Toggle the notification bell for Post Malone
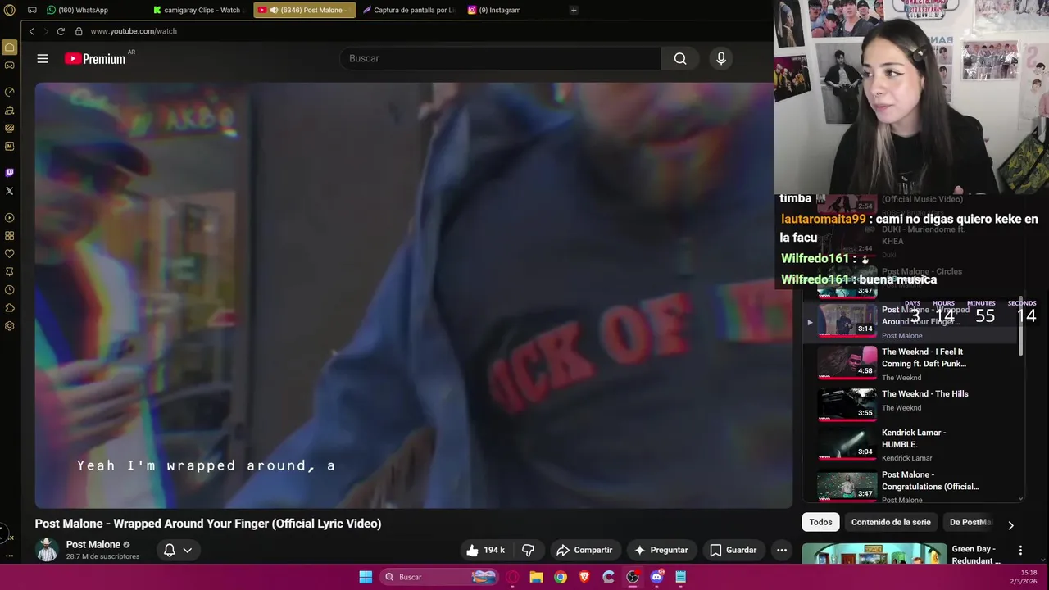Image resolution: width=1049 pixels, height=590 pixels. click(x=170, y=550)
